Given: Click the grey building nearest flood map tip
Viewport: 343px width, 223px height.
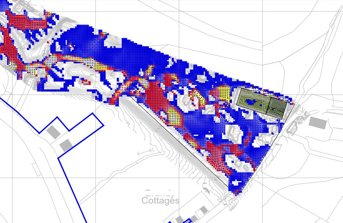Looking at the screenshot, I should click(203, 210).
